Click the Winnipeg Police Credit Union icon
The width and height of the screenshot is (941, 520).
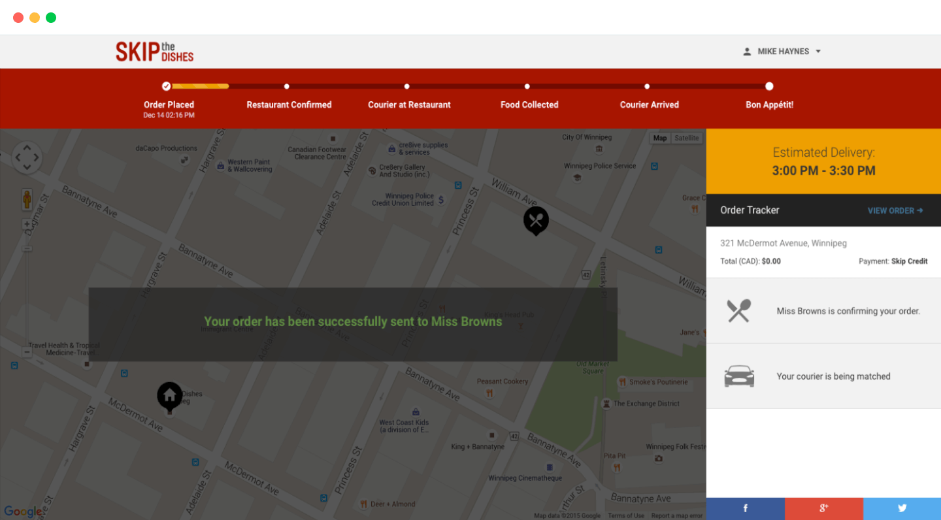click(x=441, y=199)
